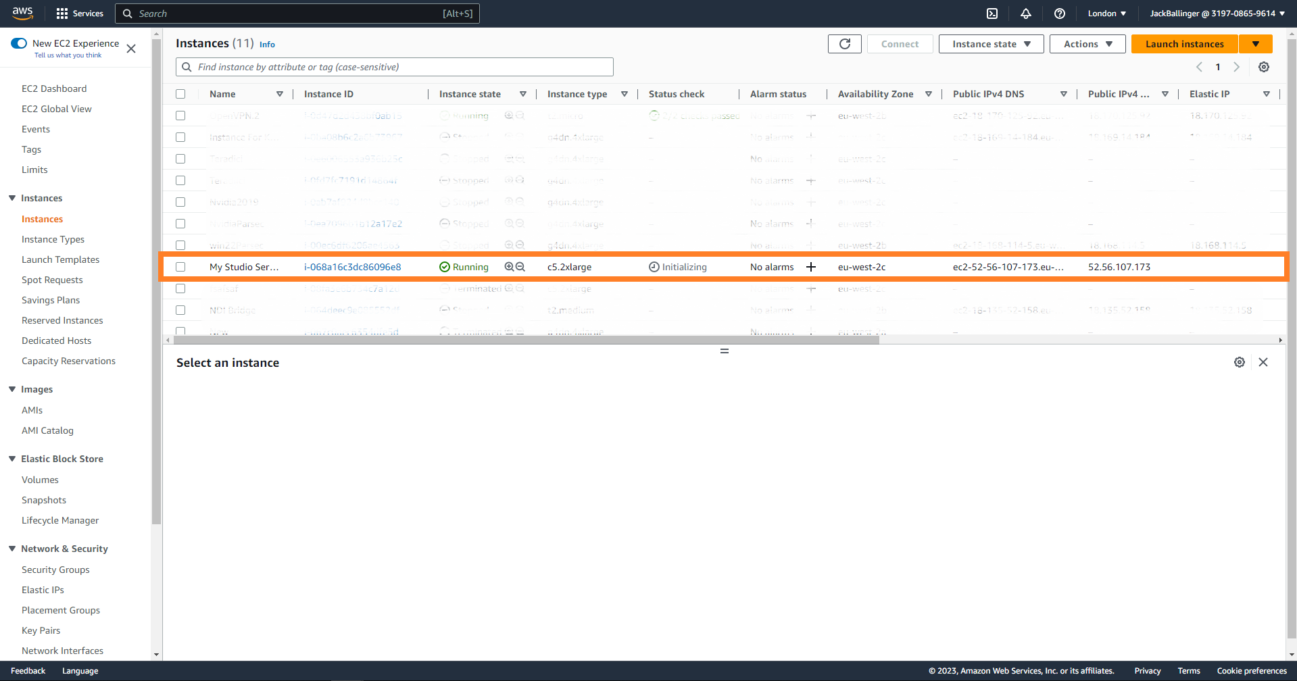This screenshot has width=1297, height=681.
Task: Select checkbox of NDI Bridge row
Action: pyautogui.click(x=180, y=310)
